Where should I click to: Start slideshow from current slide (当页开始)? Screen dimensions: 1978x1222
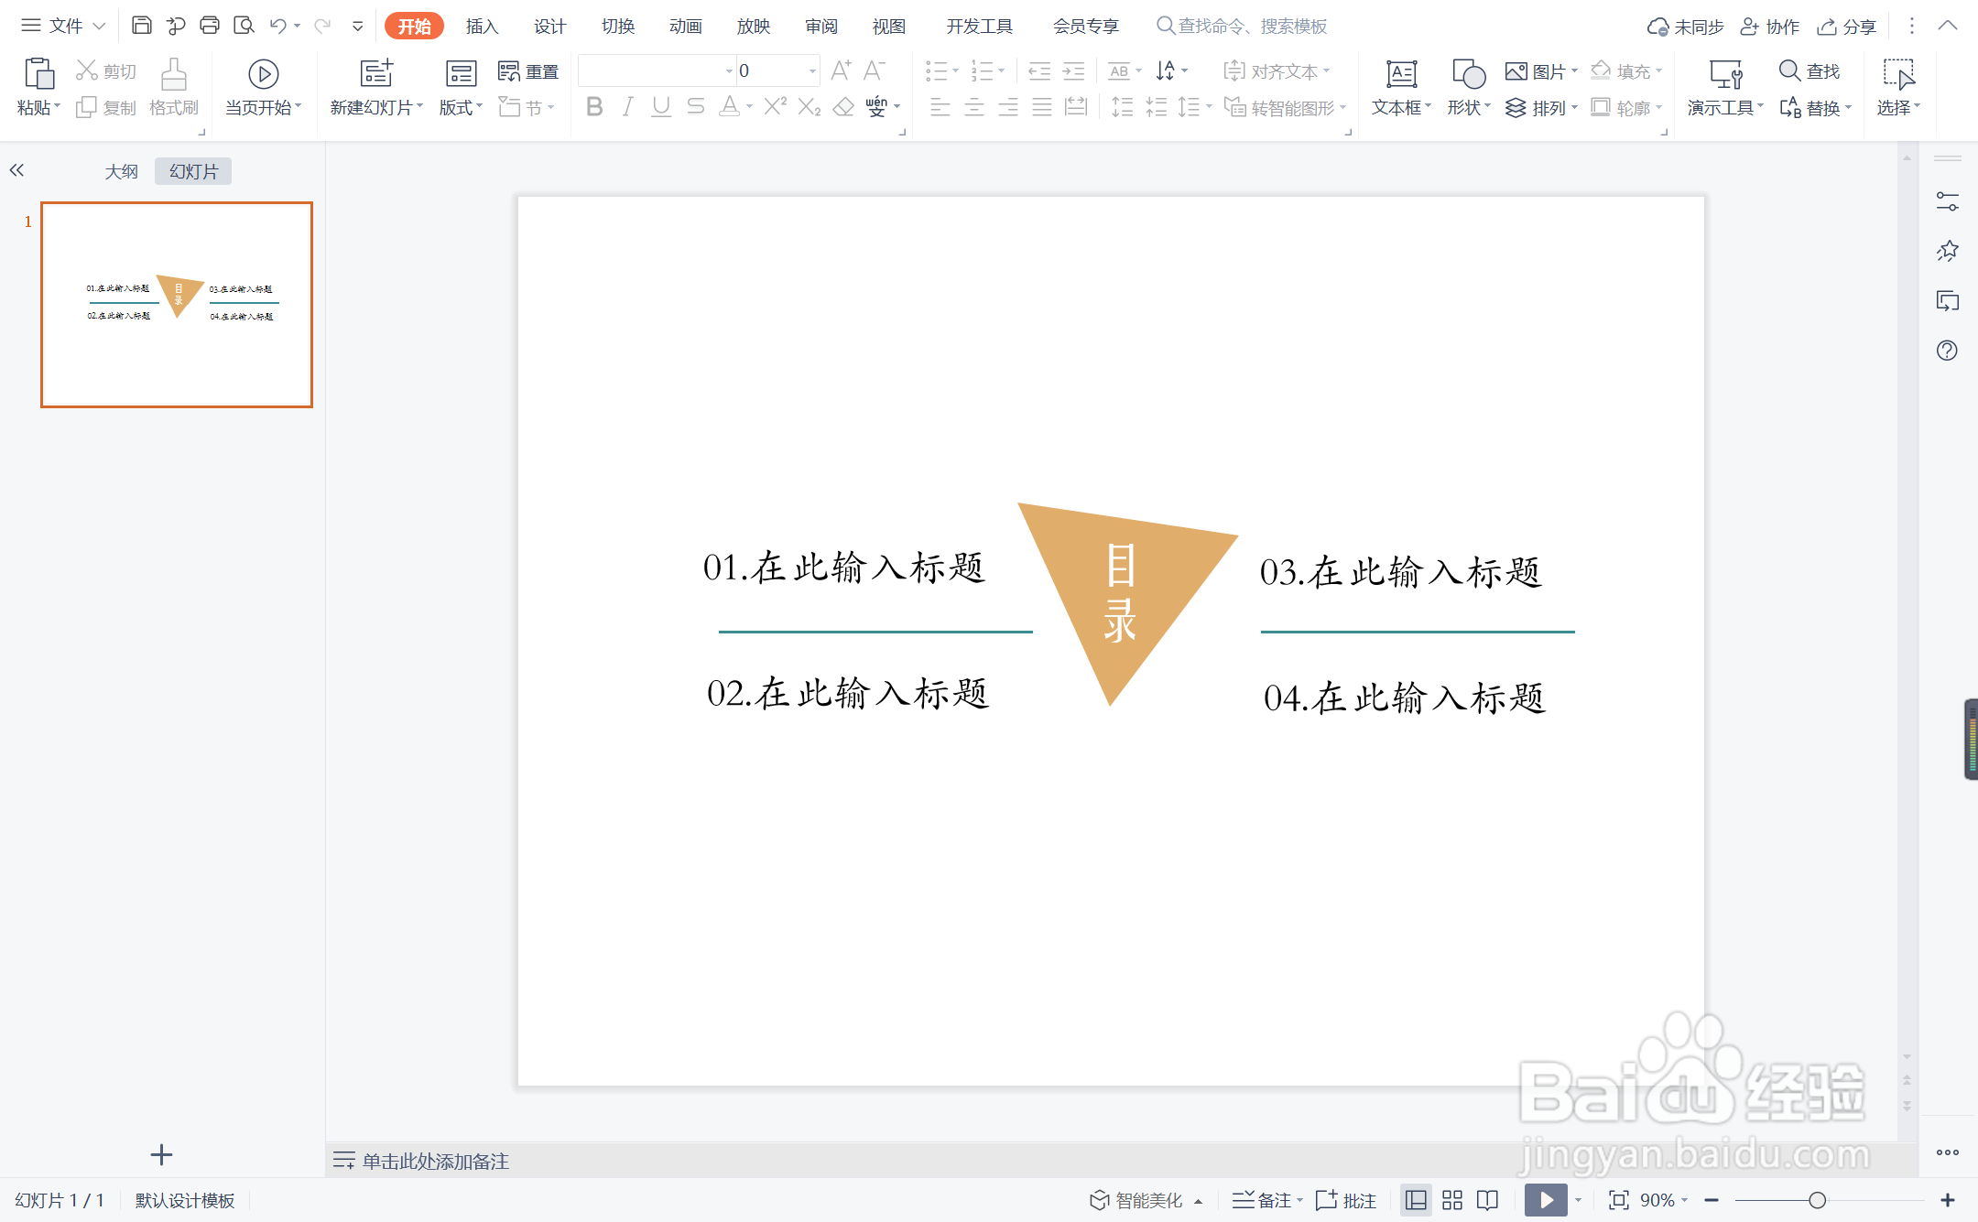pyautogui.click(x=263, y=75)
